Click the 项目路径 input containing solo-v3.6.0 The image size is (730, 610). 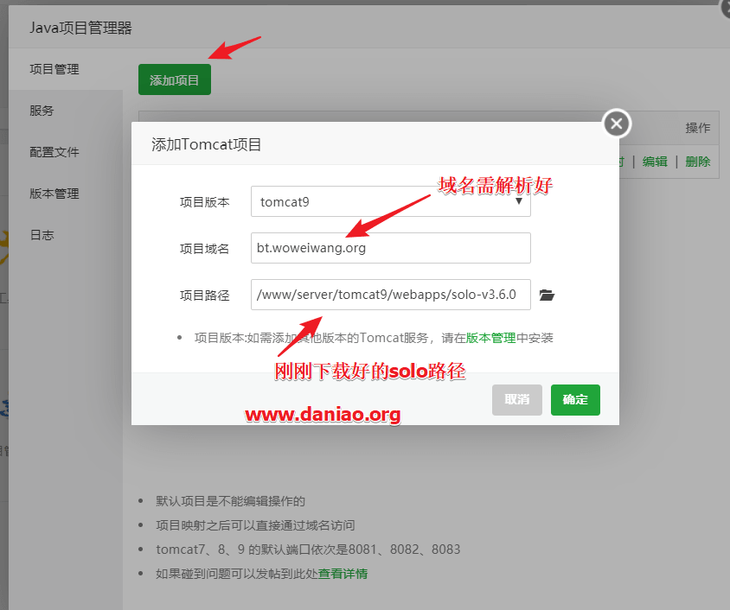click(389, 295)
